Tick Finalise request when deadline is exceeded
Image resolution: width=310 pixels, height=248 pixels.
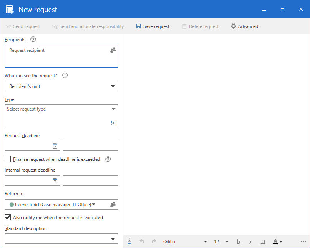pos(8,159)
